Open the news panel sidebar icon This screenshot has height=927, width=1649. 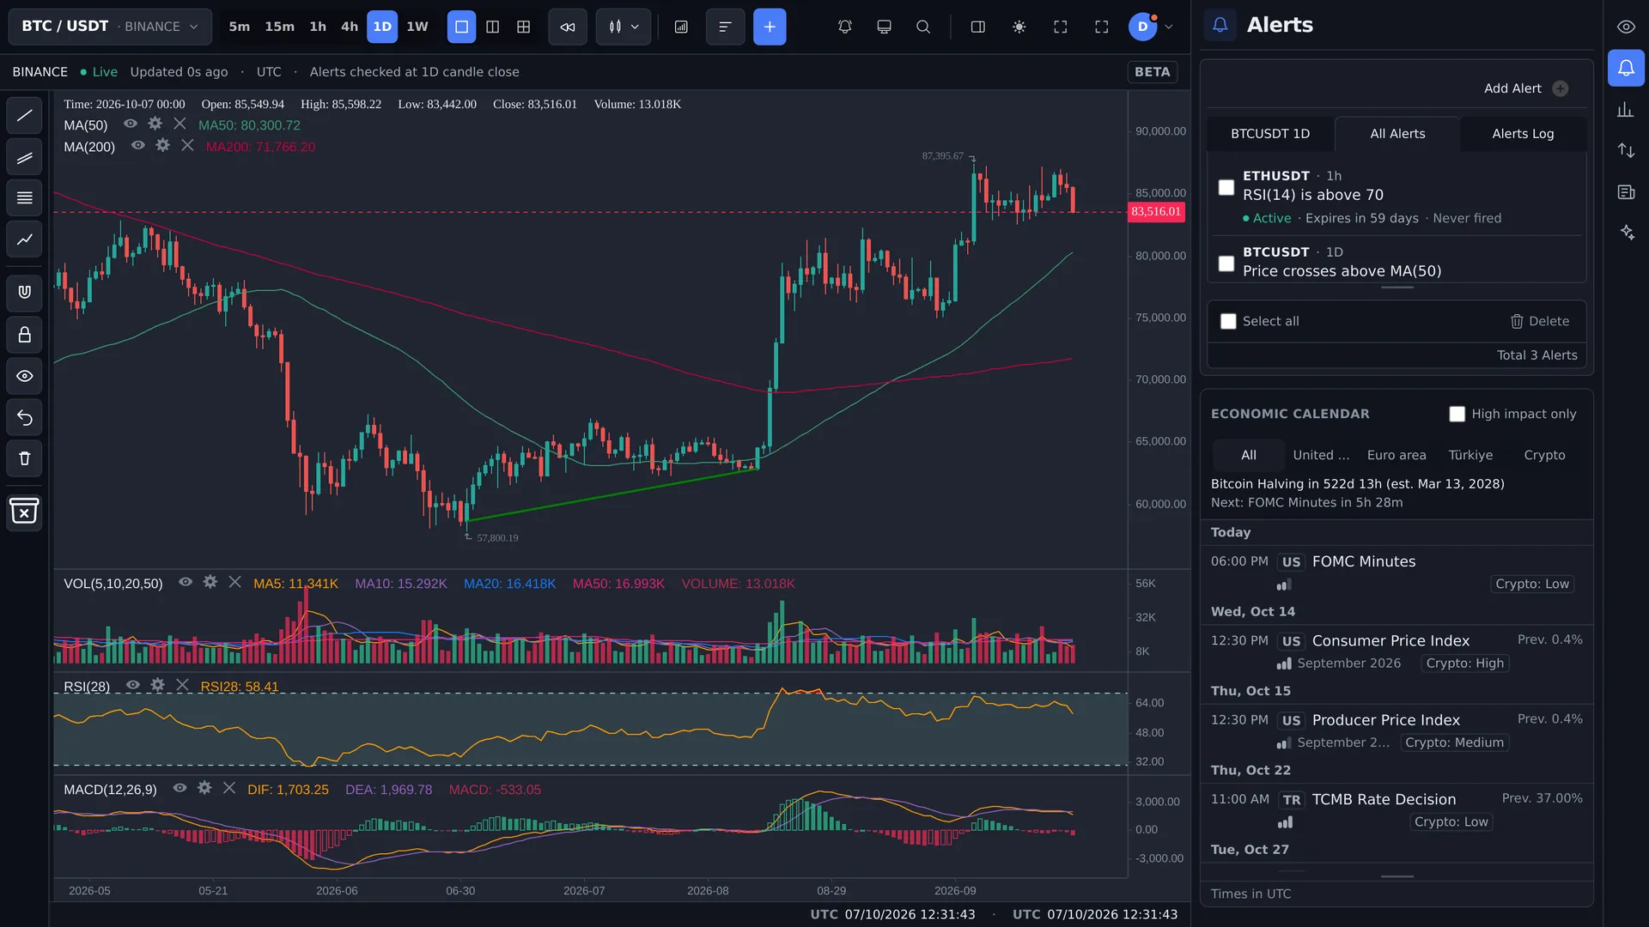point(1626,191)
